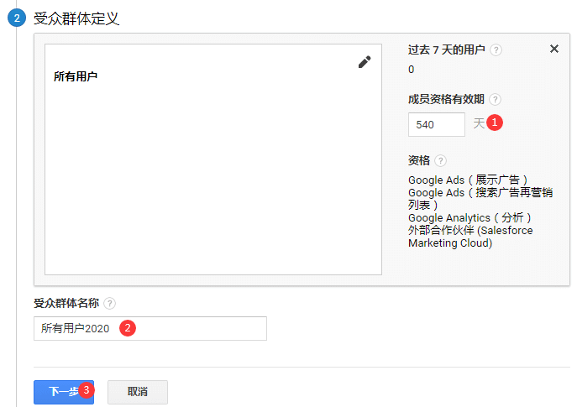This screenshot has width=577, height=407.
Task: Close the audience definition panel with X
Action: [x=554, y=49]
